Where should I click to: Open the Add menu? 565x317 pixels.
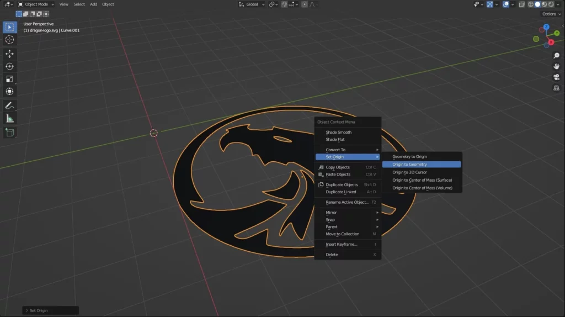pyautogui.click(x=94, y=4)
